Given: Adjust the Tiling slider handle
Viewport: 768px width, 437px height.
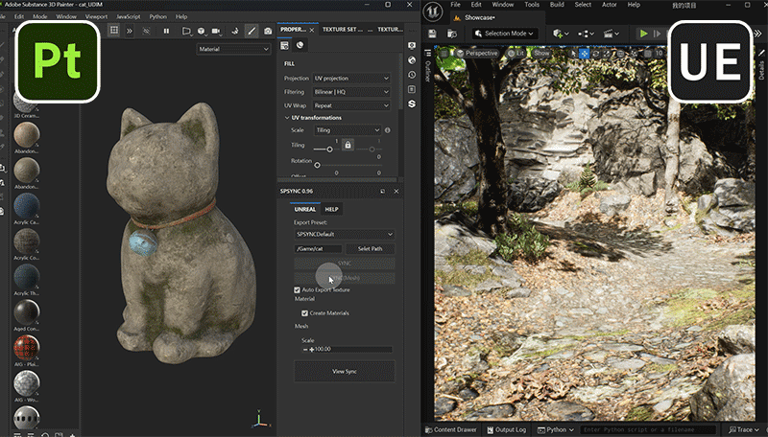Looking at the screenshot, I should click(x=329, y=149).
